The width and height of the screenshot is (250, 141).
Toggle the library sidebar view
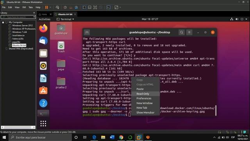tap(84, 7)
